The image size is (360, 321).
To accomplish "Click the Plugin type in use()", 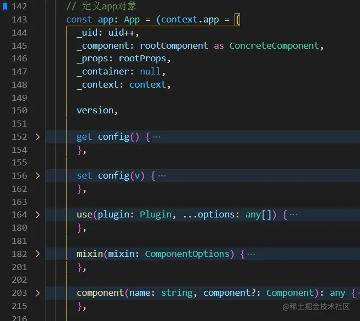I will coord(156,215).
